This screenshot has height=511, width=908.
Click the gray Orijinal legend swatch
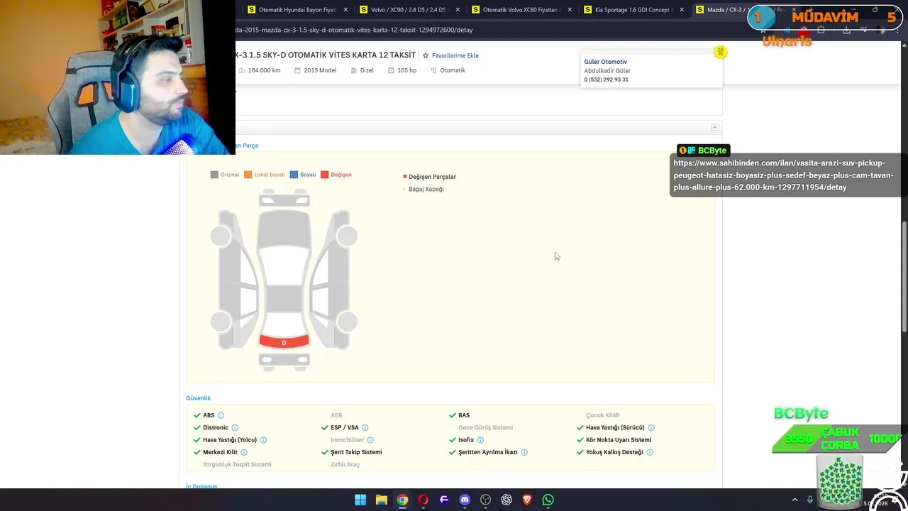click(x=214, y=175)
